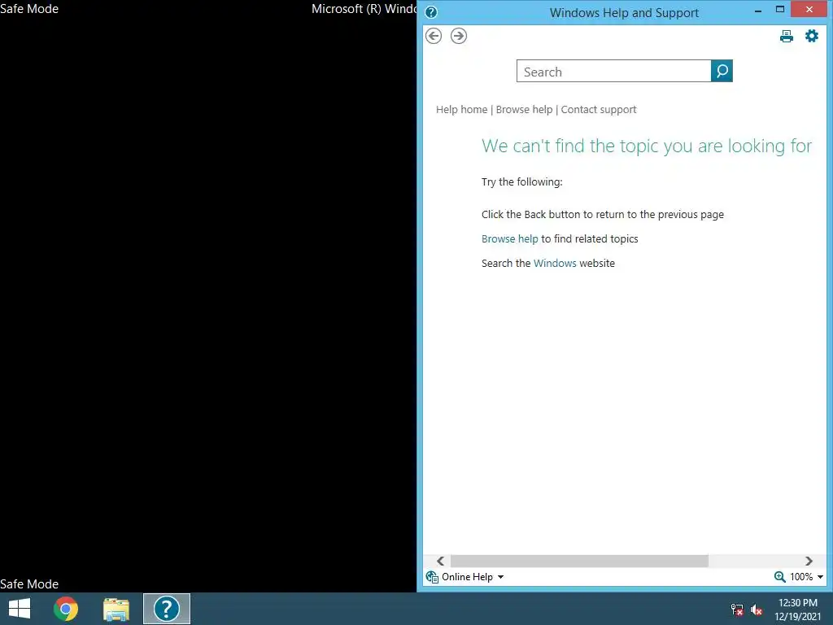Click the "Safe Mode" label above the Start button

[29, 583]
